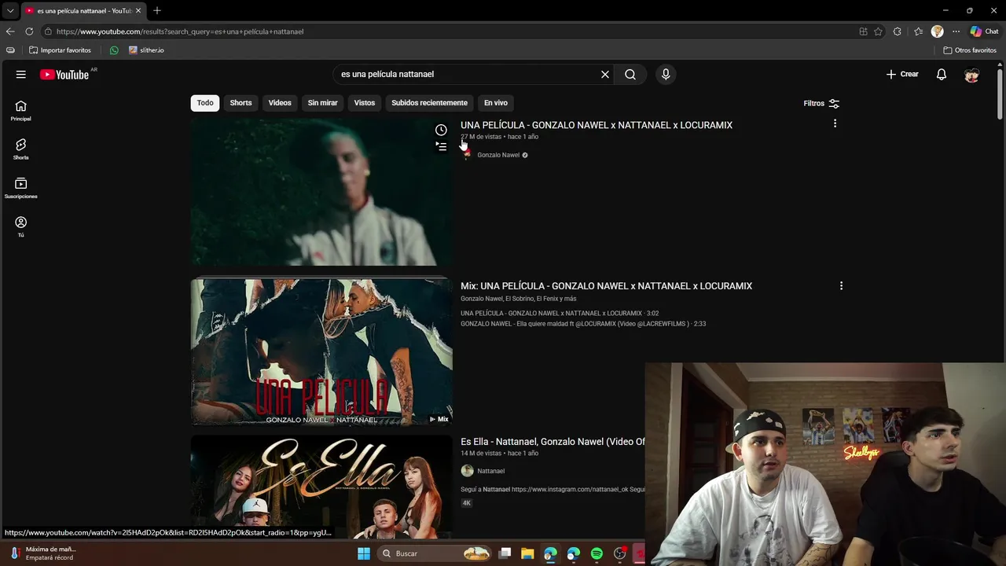Viewport: 1006px width, 566px height.
Task: Clear the search query with the X
Action: point(605,74)
